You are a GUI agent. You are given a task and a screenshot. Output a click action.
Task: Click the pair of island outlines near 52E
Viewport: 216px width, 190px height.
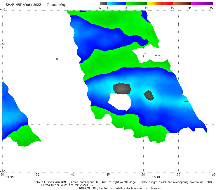point(157,55)
